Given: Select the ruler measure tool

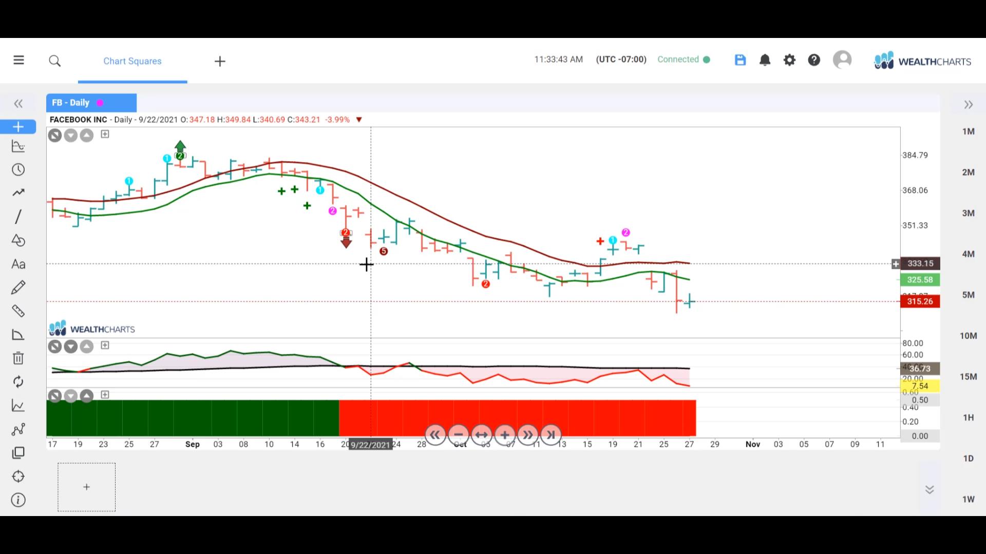Looking at the screenshot, I should pyautogui.click(x=18, y=311).
